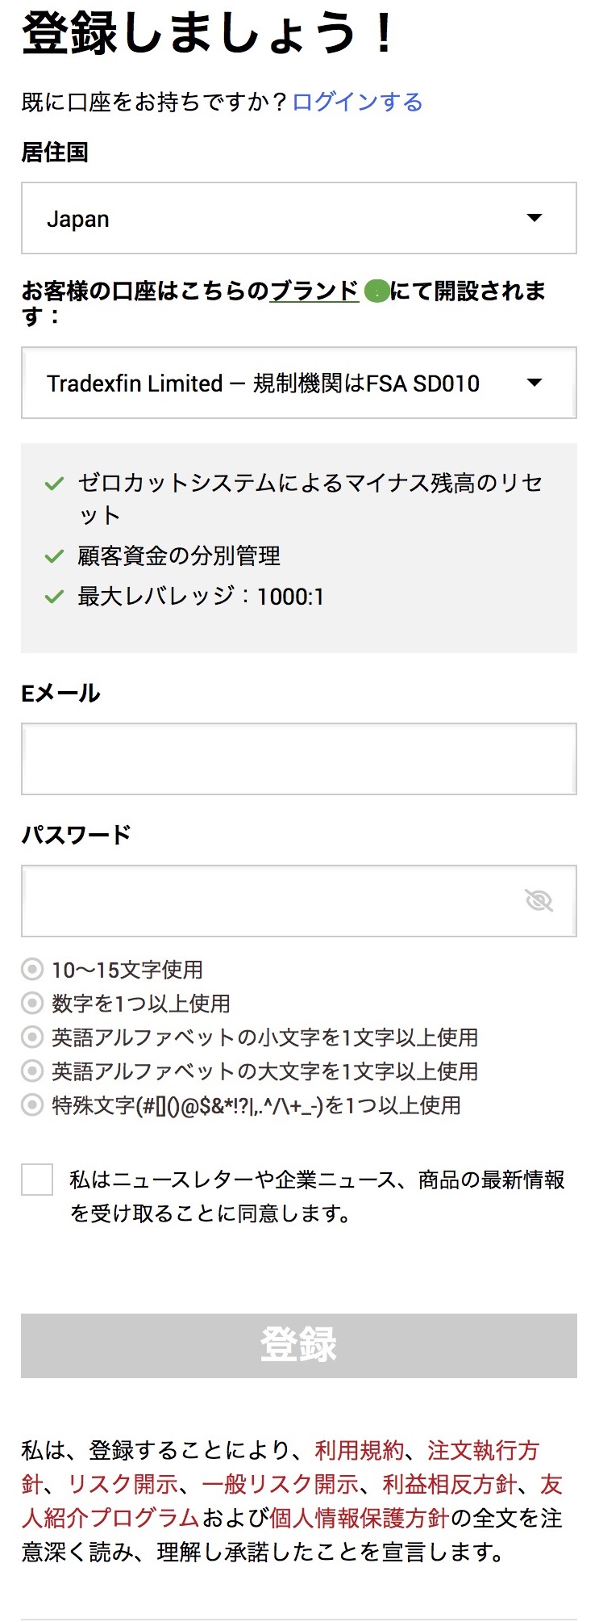Check the newsletter consent checkbox

click(x=37, y=1180)
